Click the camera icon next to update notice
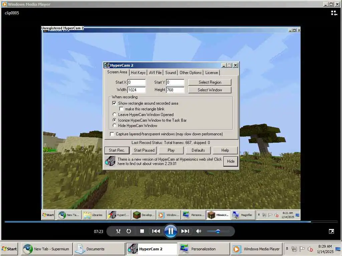 tap(110, 162)
